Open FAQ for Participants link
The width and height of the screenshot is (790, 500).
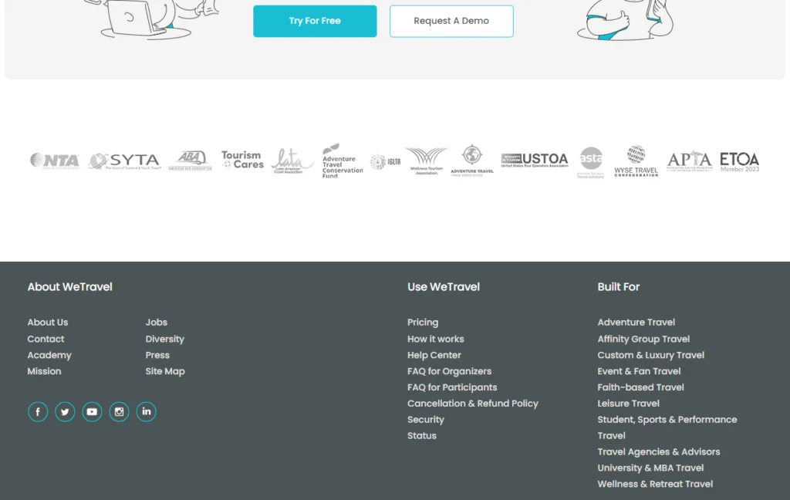pyautogui.click(x=452, y=387)
